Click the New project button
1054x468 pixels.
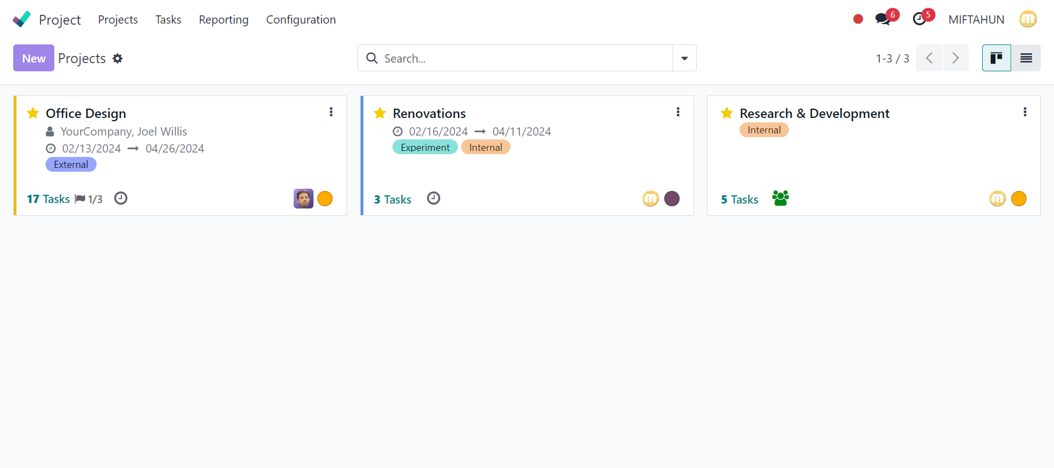pos(33,58)
